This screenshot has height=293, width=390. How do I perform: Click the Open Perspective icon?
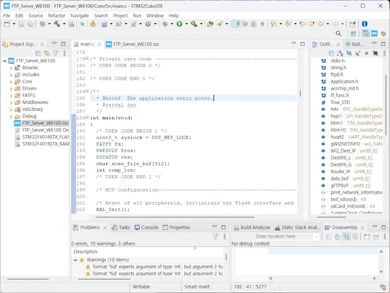coord(353,33)
